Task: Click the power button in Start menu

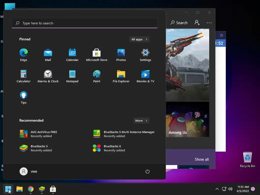Action: point(148,171)
